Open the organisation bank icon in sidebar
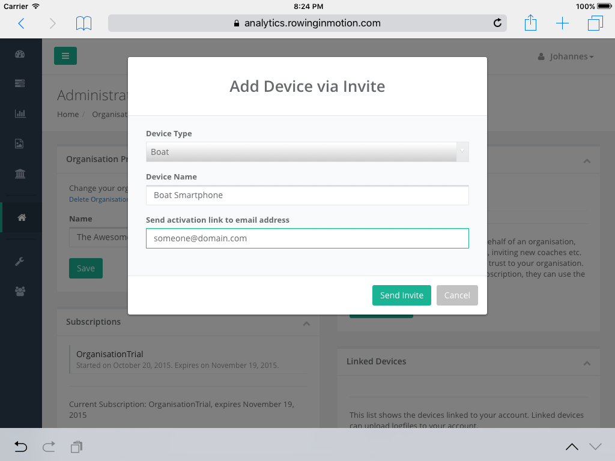 pos(20,173)
